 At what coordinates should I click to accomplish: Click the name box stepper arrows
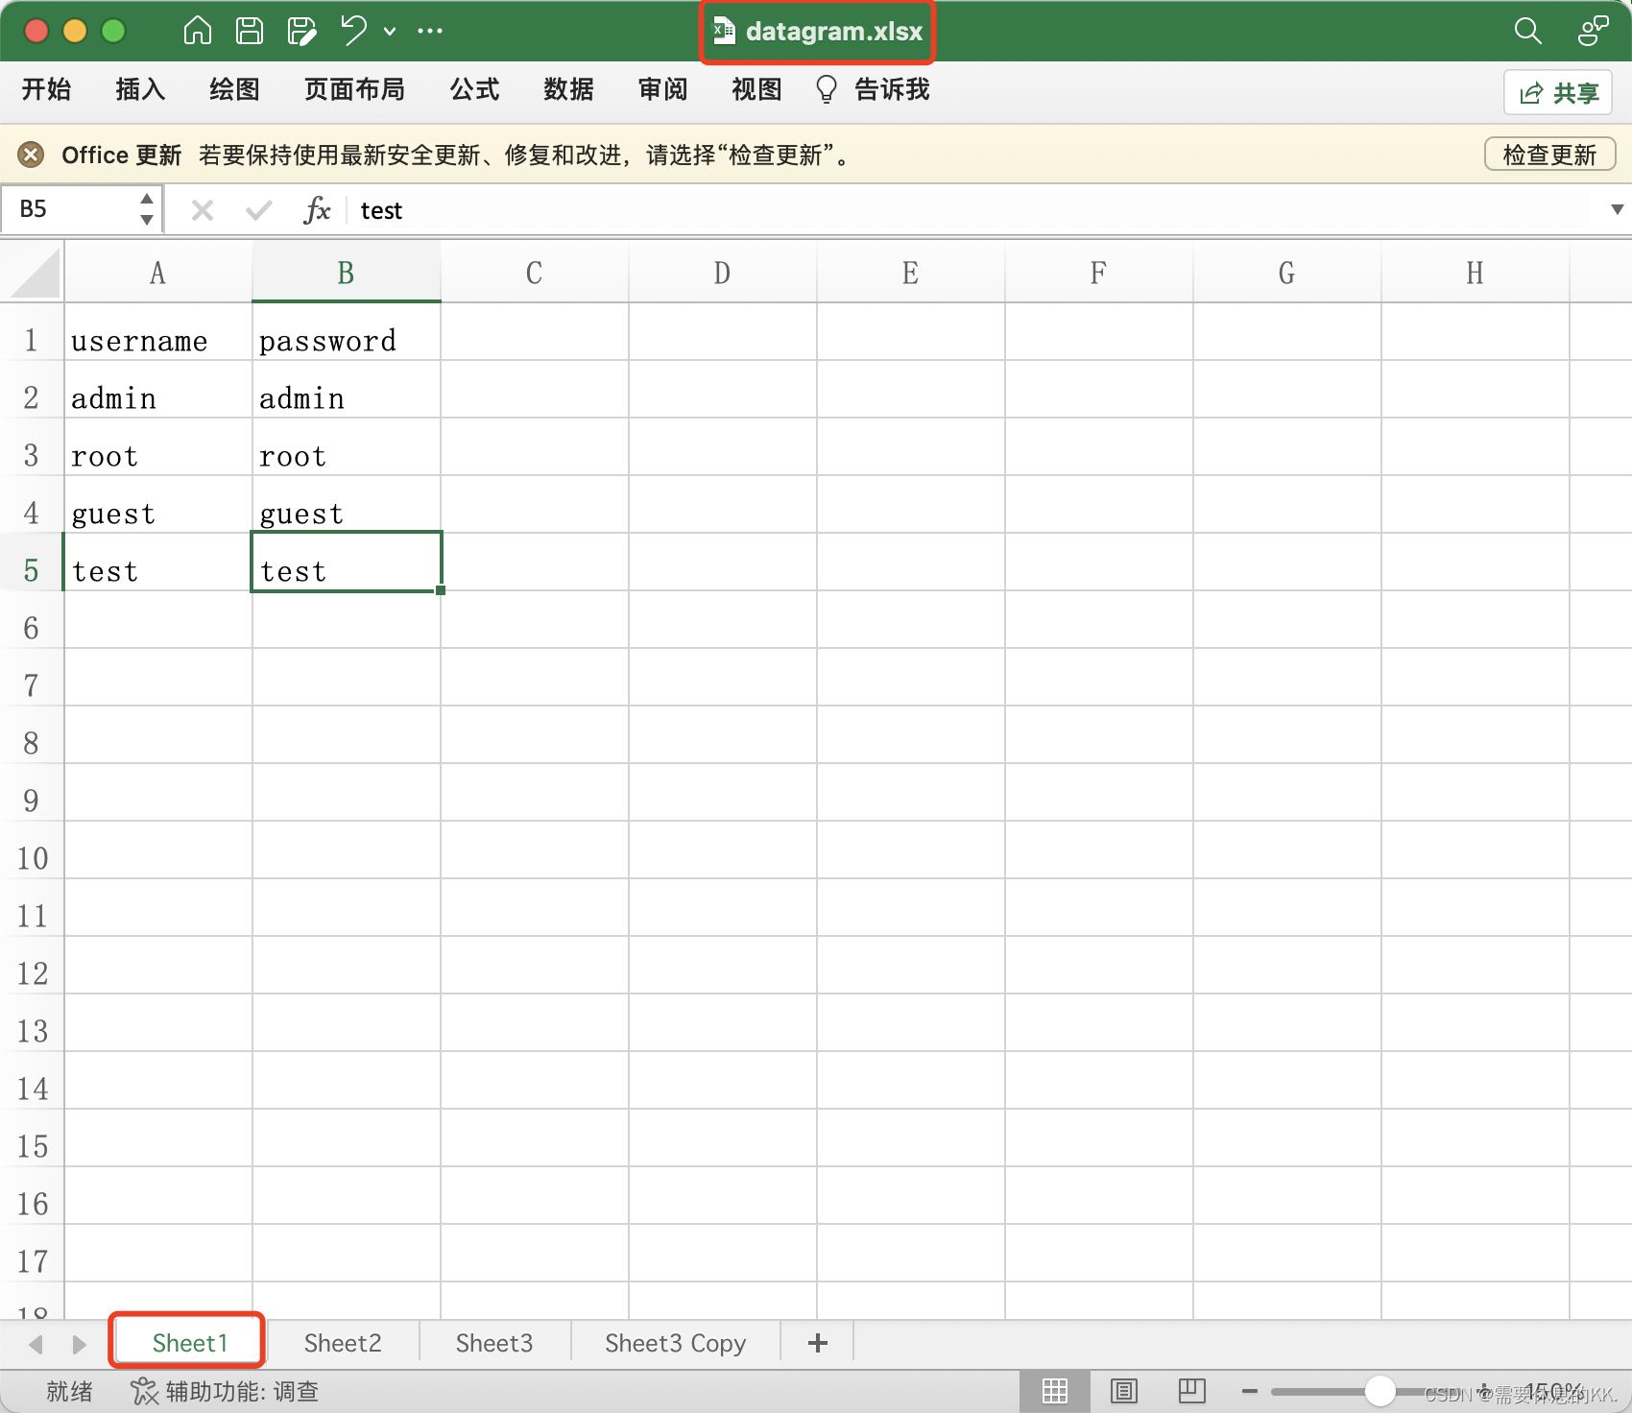[x=147, y=209]
